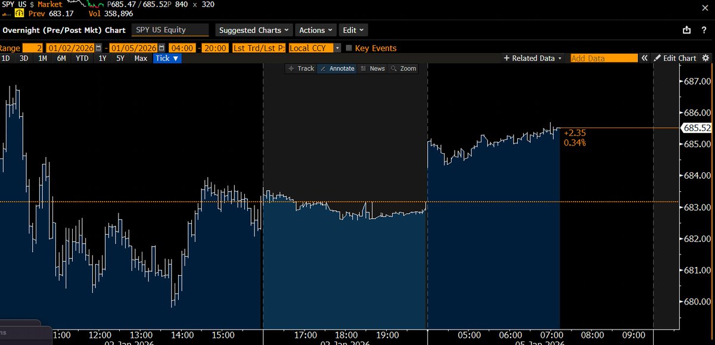Expand the Related Data dropdown

pyautogui.click(x=533, y=58)
